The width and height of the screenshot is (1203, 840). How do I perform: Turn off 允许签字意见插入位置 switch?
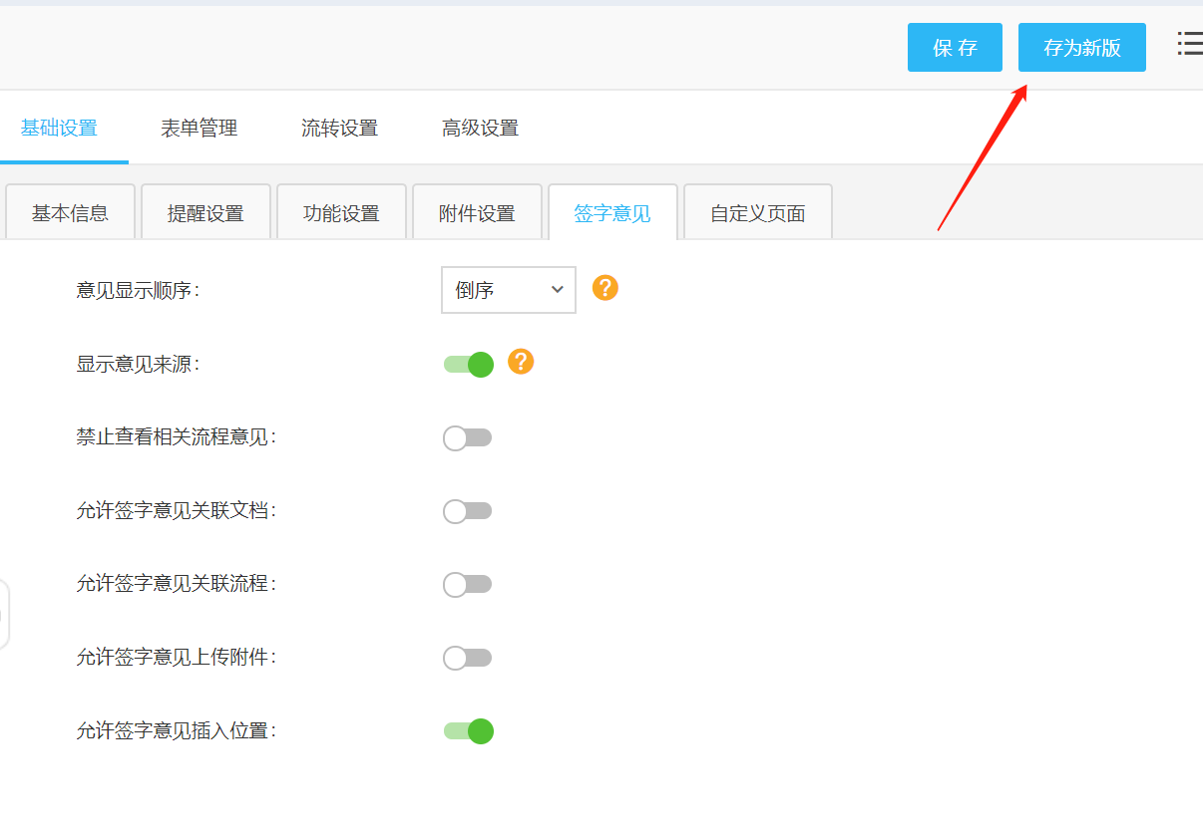pos(469,731)
